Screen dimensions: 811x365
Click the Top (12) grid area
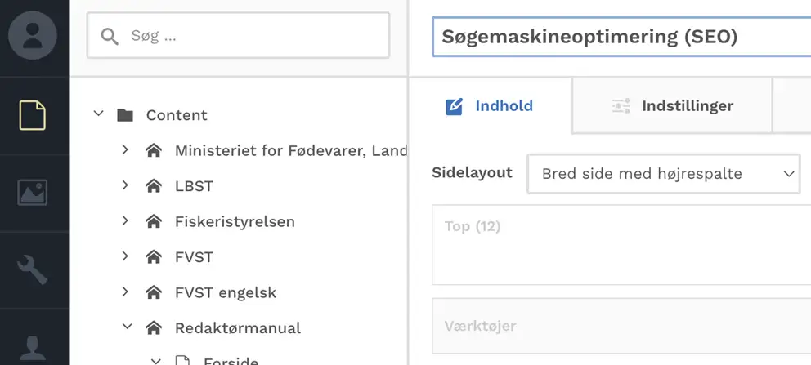click(x=621, y=245)
